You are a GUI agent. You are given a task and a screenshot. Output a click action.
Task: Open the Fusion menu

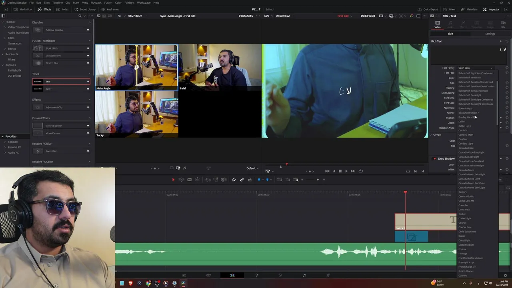coord(108,3)
